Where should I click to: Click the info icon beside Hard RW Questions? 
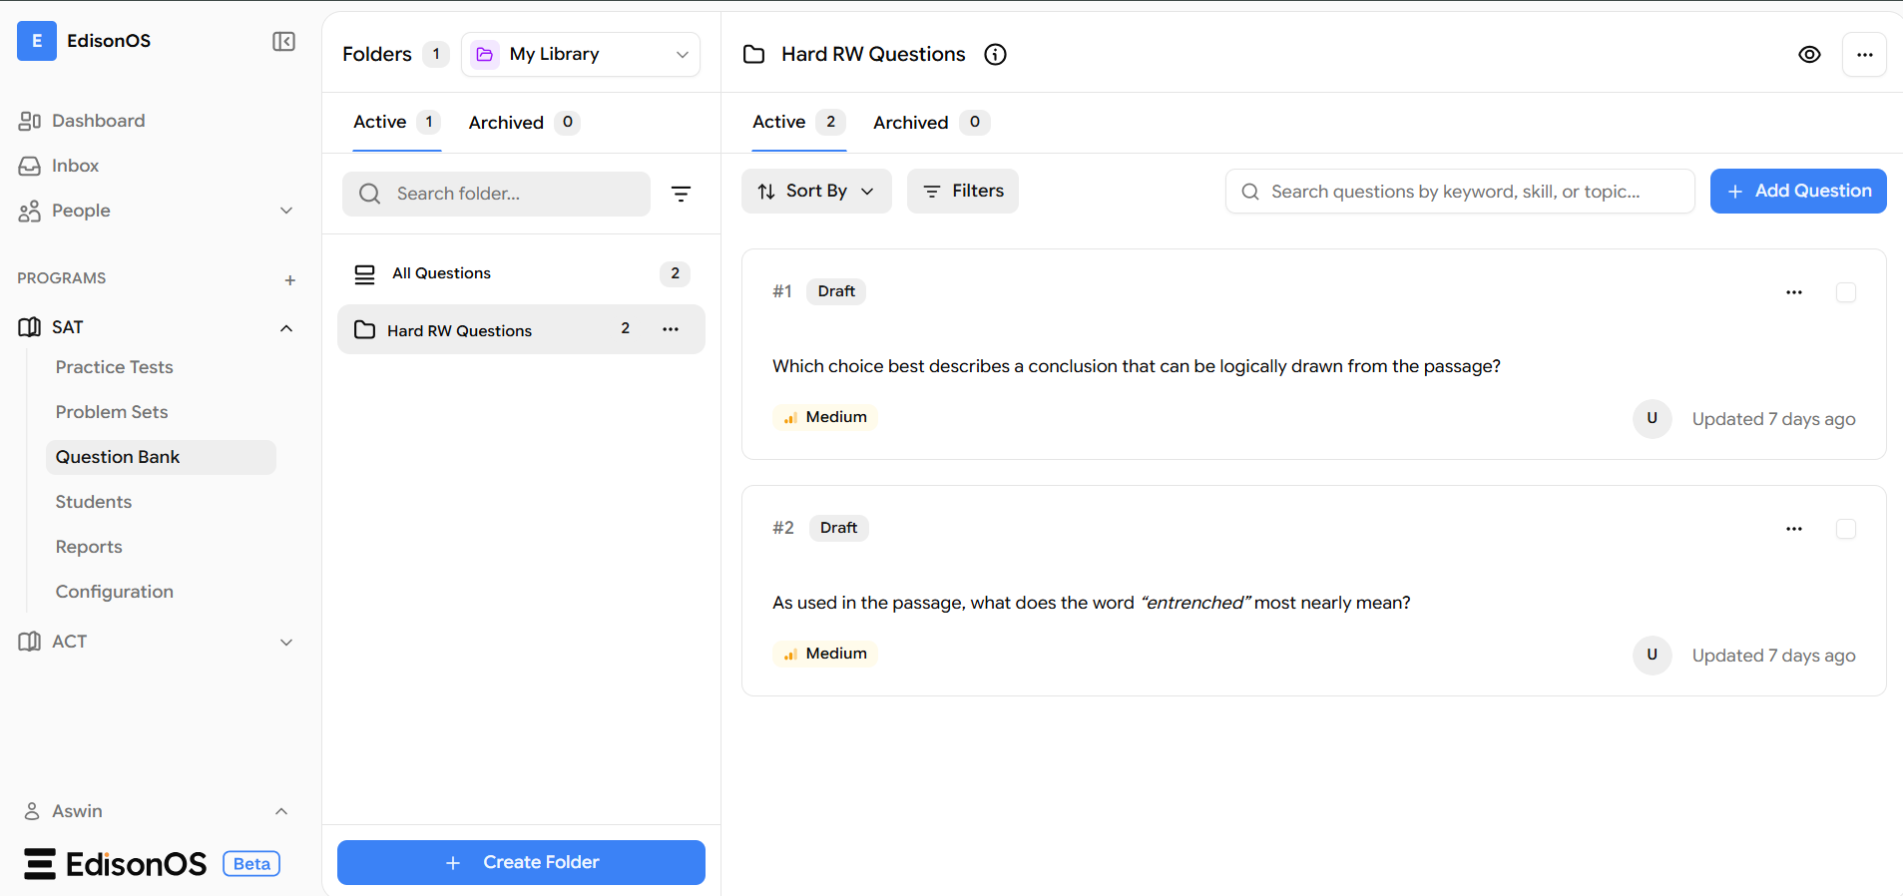(x=995, y=55)
